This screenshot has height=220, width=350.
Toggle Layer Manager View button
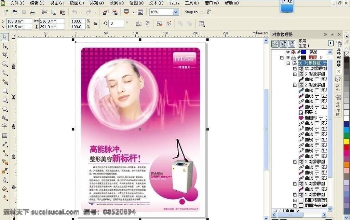pyautogui.click(x=292, y=44)
